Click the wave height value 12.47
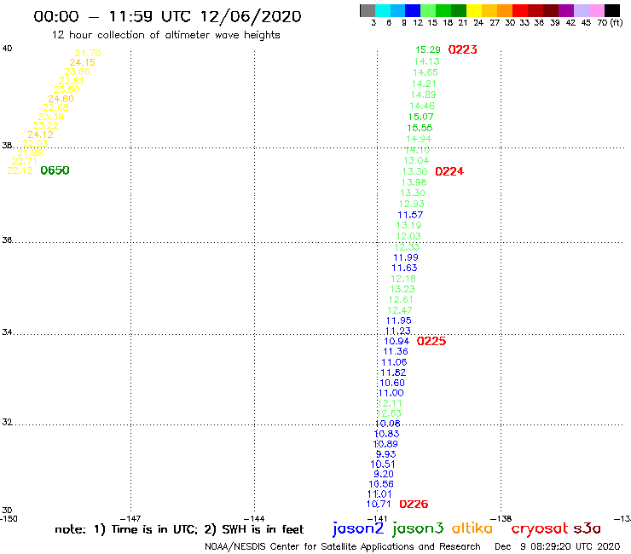Screen dimensions: 631x554 tap(400, 310)
